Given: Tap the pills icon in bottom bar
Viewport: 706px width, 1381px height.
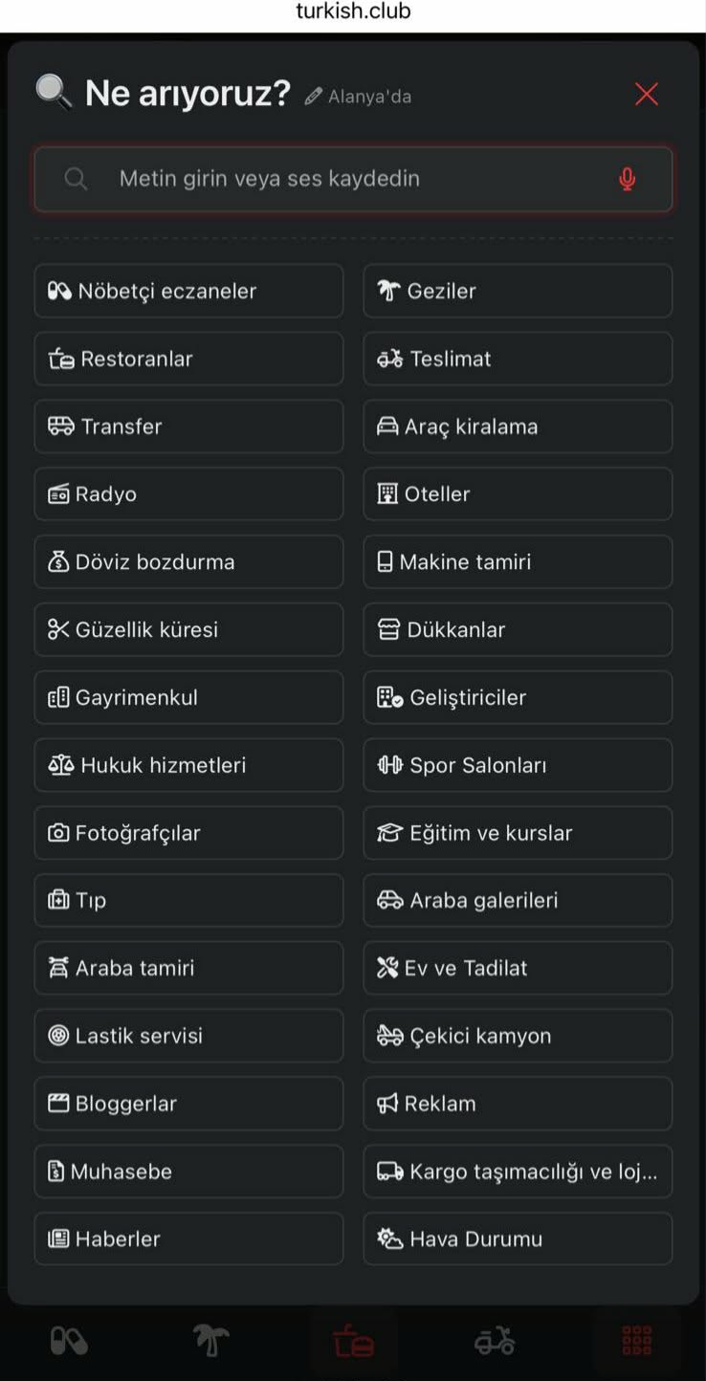Looking at the screenshot, I should pos(69,1341).
